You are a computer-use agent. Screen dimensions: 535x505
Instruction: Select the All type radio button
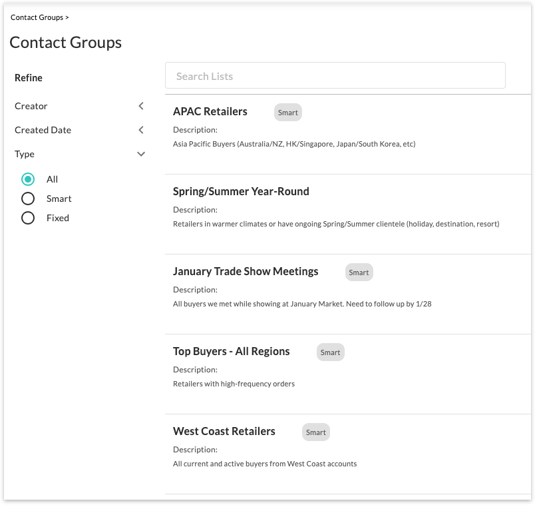pos(28,179)
